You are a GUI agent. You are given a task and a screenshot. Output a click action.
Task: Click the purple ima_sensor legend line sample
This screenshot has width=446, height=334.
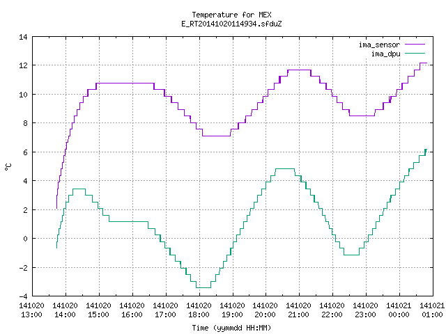[415, 45]
